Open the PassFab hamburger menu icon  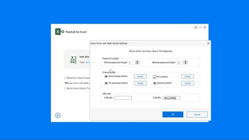196,27
